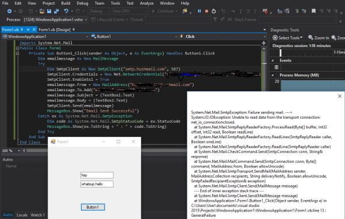This screenshot has width=345, height=219.
Task: Close the exception message box with X
Action: 339,96
